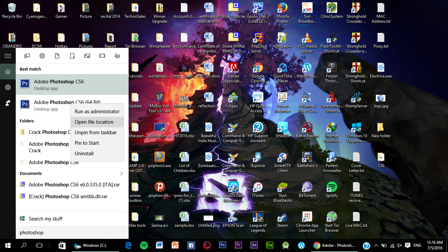Image resolution: width=448 pixels, height=252 pixels.
Task: Open Wi-Fi network tray icon
Action: point(392,245)
